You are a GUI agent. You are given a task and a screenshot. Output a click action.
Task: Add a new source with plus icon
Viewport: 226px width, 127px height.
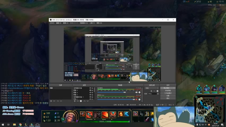pyautogui.click(x=75, y=101)
